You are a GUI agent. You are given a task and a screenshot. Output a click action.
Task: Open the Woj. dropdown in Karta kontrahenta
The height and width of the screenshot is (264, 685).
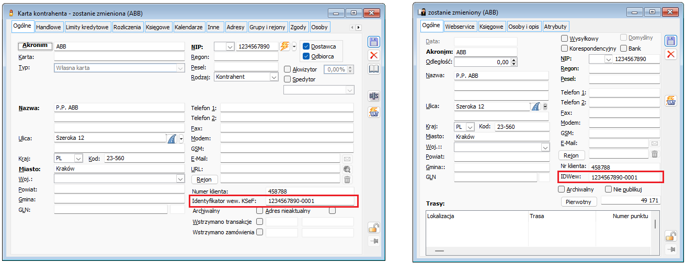[179, 178]
